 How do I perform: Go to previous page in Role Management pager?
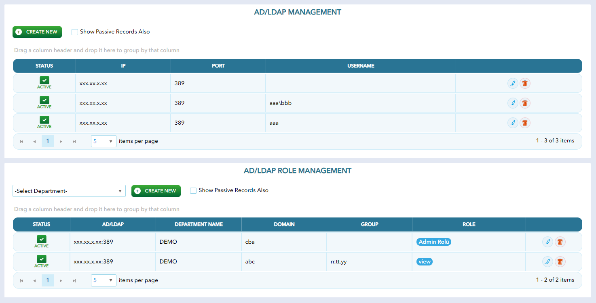(34, 280)
